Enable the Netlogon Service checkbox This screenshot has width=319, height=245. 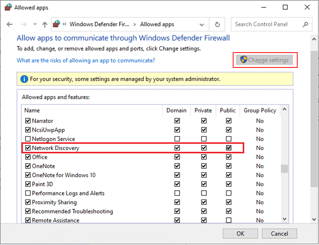pos(28,139)
